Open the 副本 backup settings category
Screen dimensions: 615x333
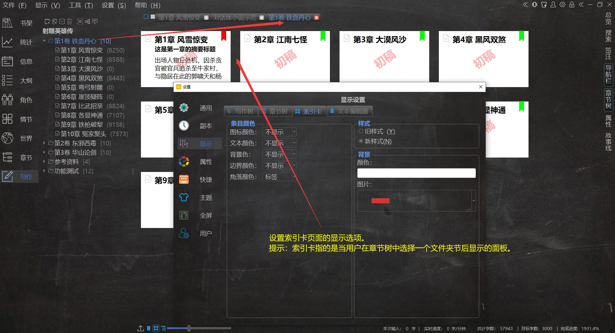200,126
